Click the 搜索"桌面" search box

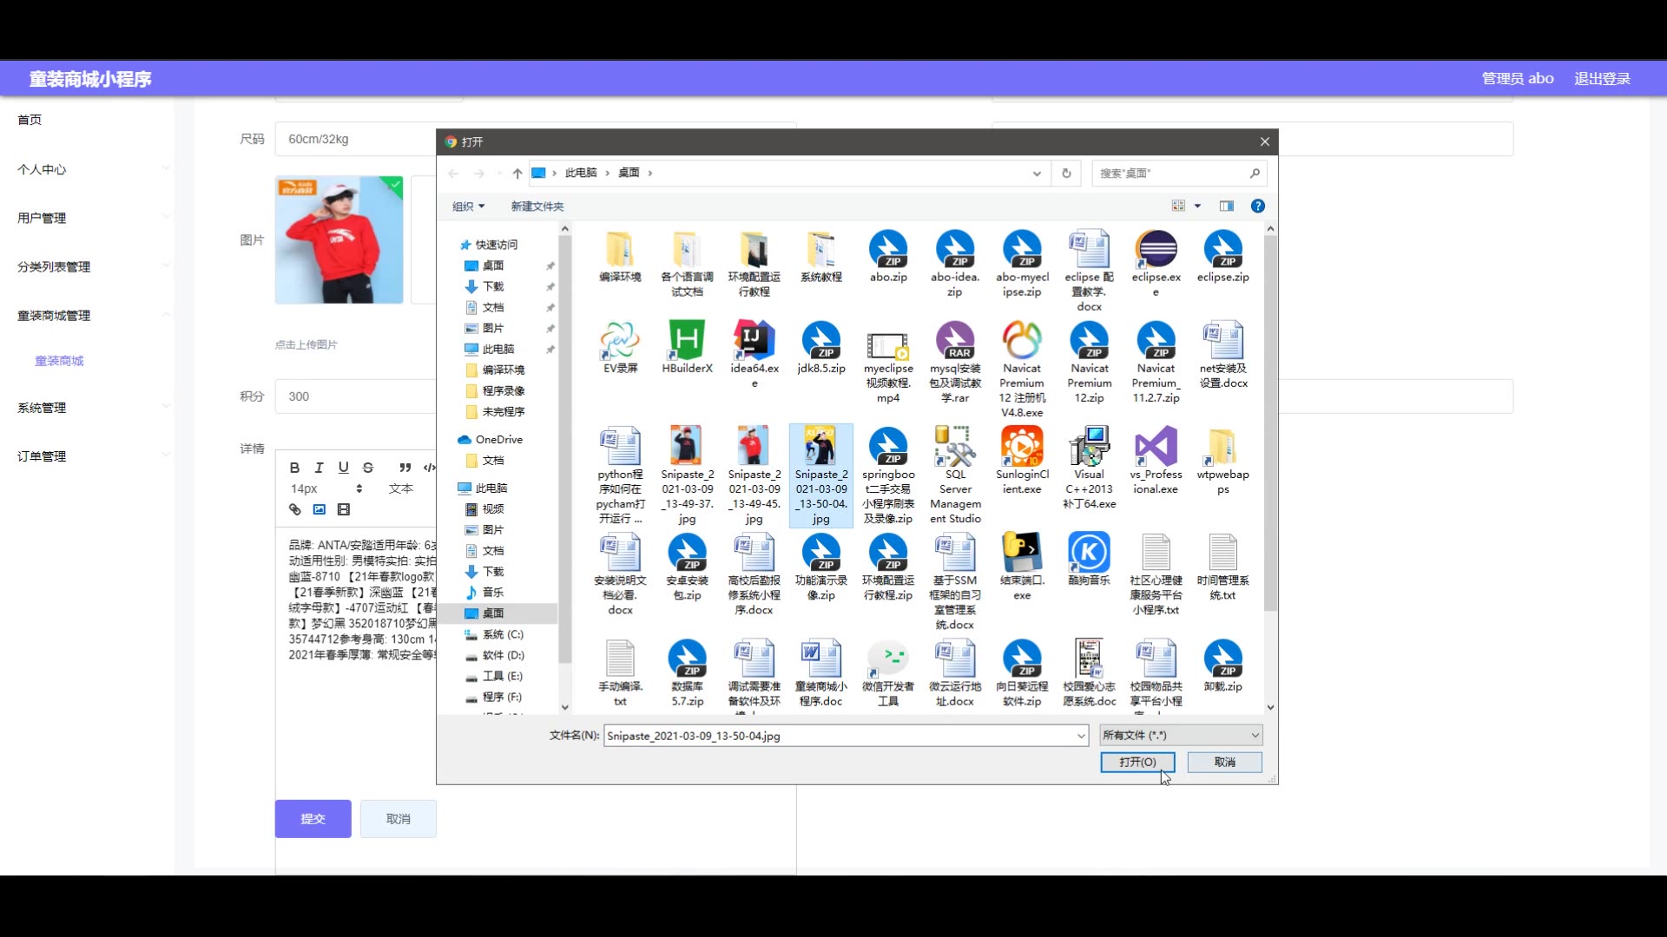(1179, 173)
